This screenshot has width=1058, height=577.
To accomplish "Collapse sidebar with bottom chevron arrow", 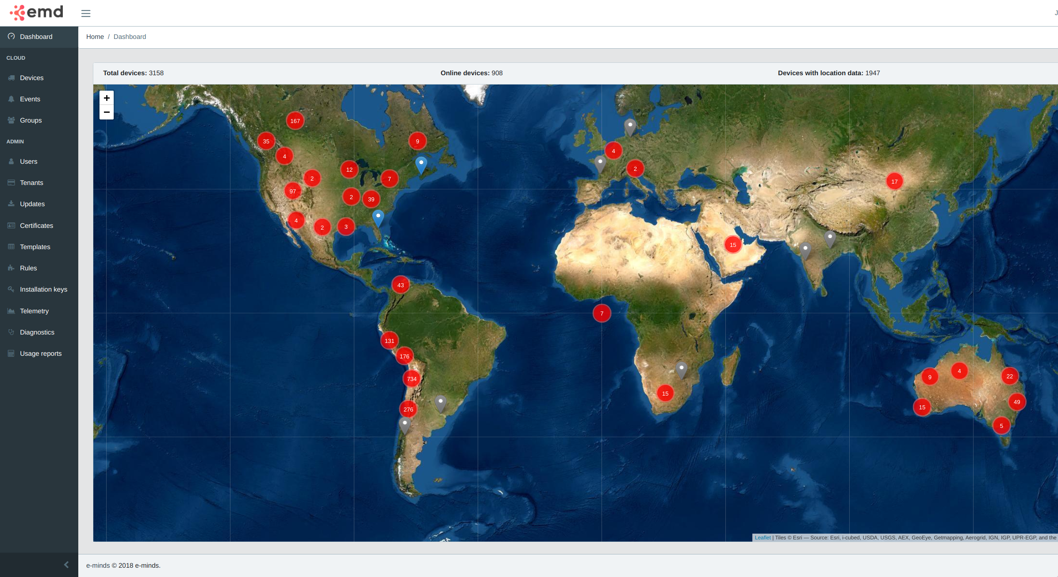I will (66, 565).
